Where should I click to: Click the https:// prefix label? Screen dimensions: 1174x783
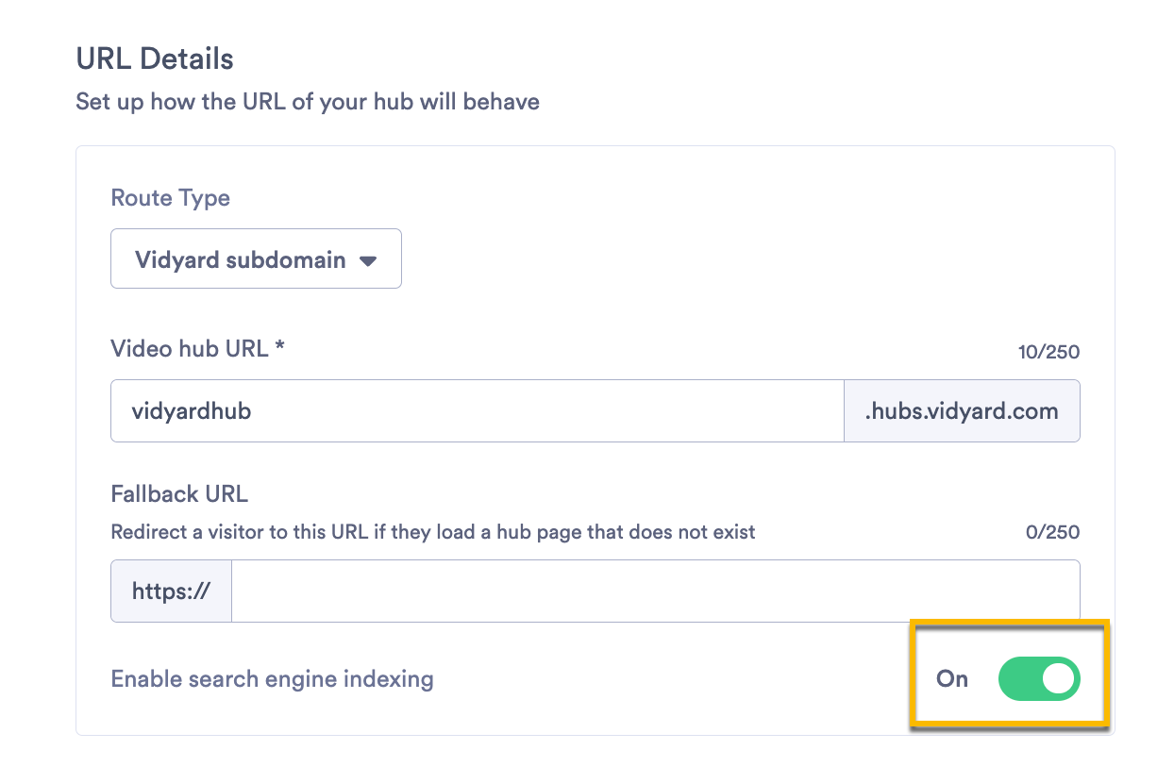(x=171, y=591)
